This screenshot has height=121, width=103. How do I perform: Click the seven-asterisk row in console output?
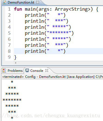(x=12, y=100)
